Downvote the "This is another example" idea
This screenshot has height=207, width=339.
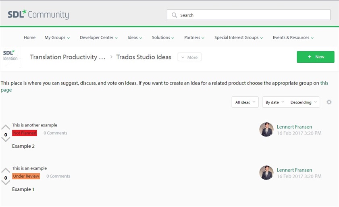point(6,140)
